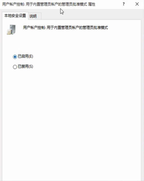Enable the policy using the filled radio circle
Image resolution: width=144 pixels, height=181 pixels.
pyautogui.click(x=15, y=57)
